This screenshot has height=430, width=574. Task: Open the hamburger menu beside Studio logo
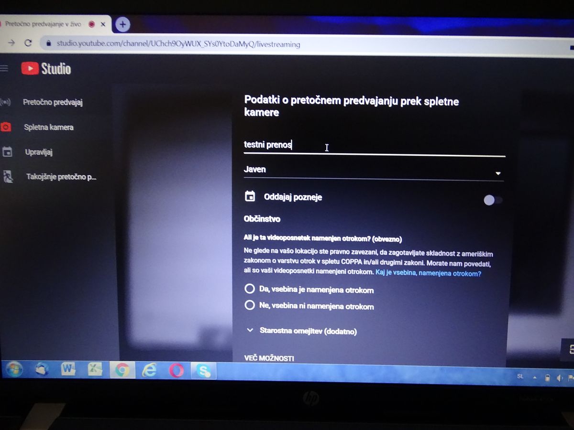[4, 68]
